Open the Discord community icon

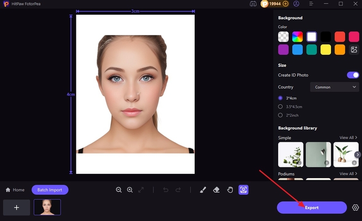[253, 4]
